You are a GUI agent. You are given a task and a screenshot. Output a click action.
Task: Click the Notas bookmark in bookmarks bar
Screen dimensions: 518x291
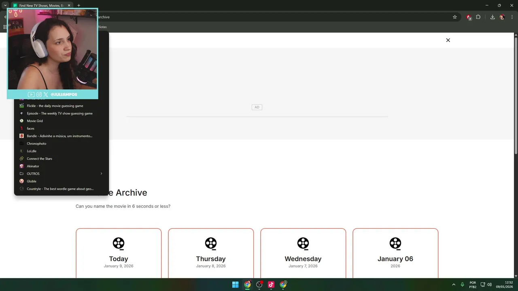tap(102, 27)
